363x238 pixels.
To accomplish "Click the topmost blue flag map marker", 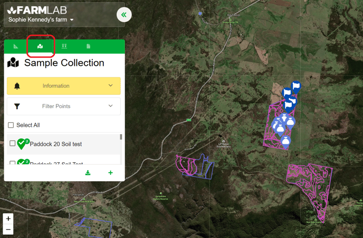I will (296, 85).
